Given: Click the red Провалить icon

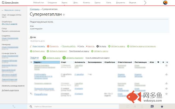Looking at the screenshot, I should click(x=48, y=46).
